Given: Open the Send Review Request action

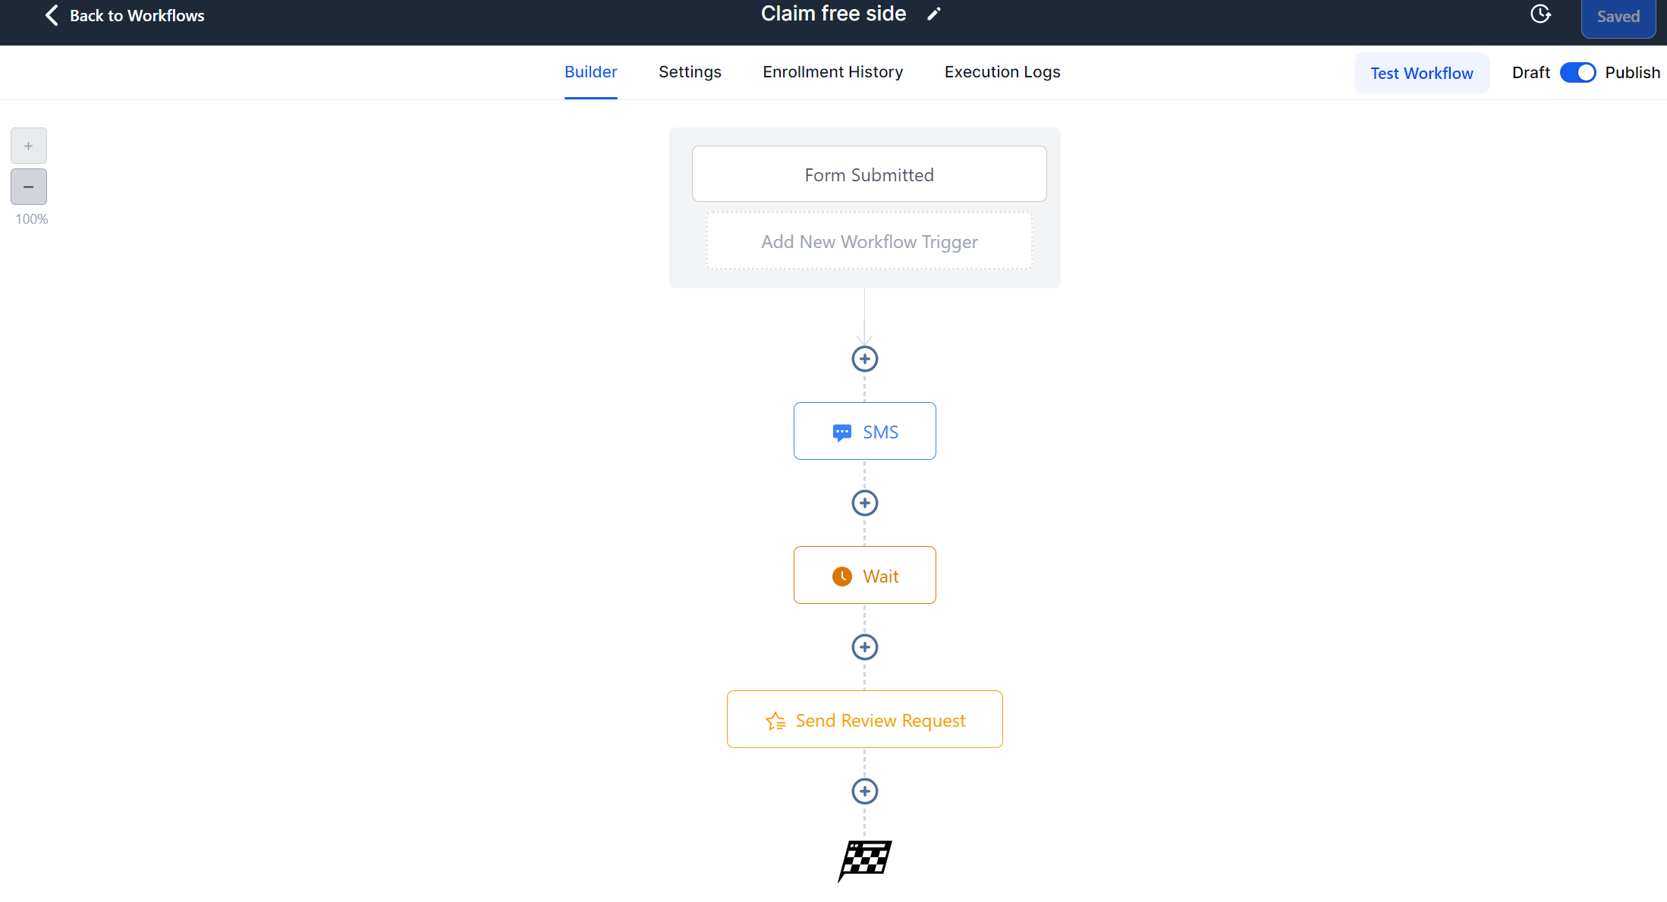Looking at the screenshot, I should pos(865,720).
